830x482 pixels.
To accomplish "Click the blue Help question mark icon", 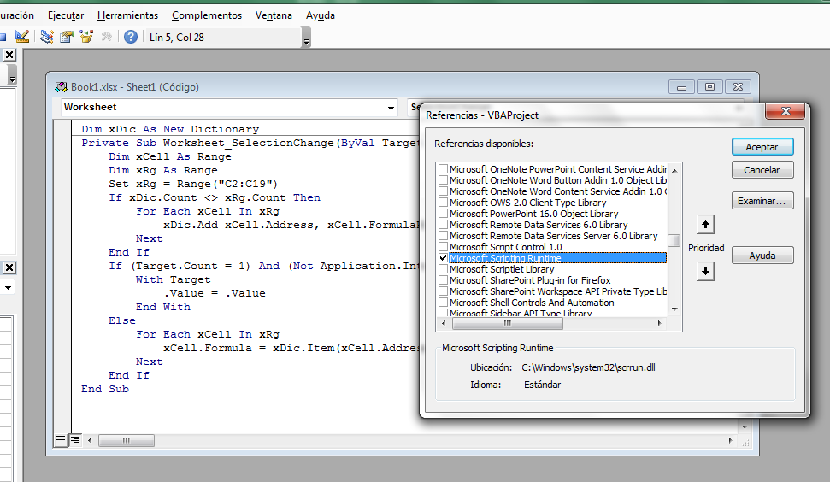I will pos(130,37).
